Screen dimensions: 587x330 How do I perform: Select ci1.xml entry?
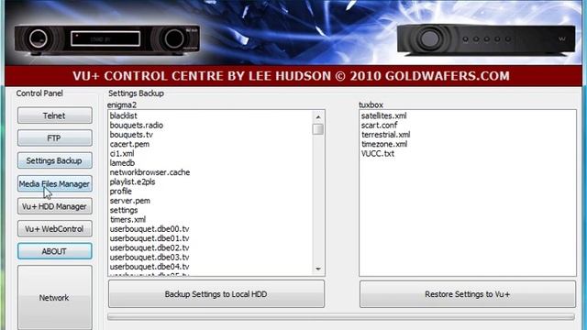(122, 153)
